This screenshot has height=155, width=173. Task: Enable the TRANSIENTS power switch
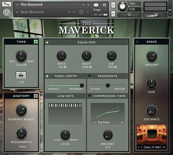click(x=89, y=76)
